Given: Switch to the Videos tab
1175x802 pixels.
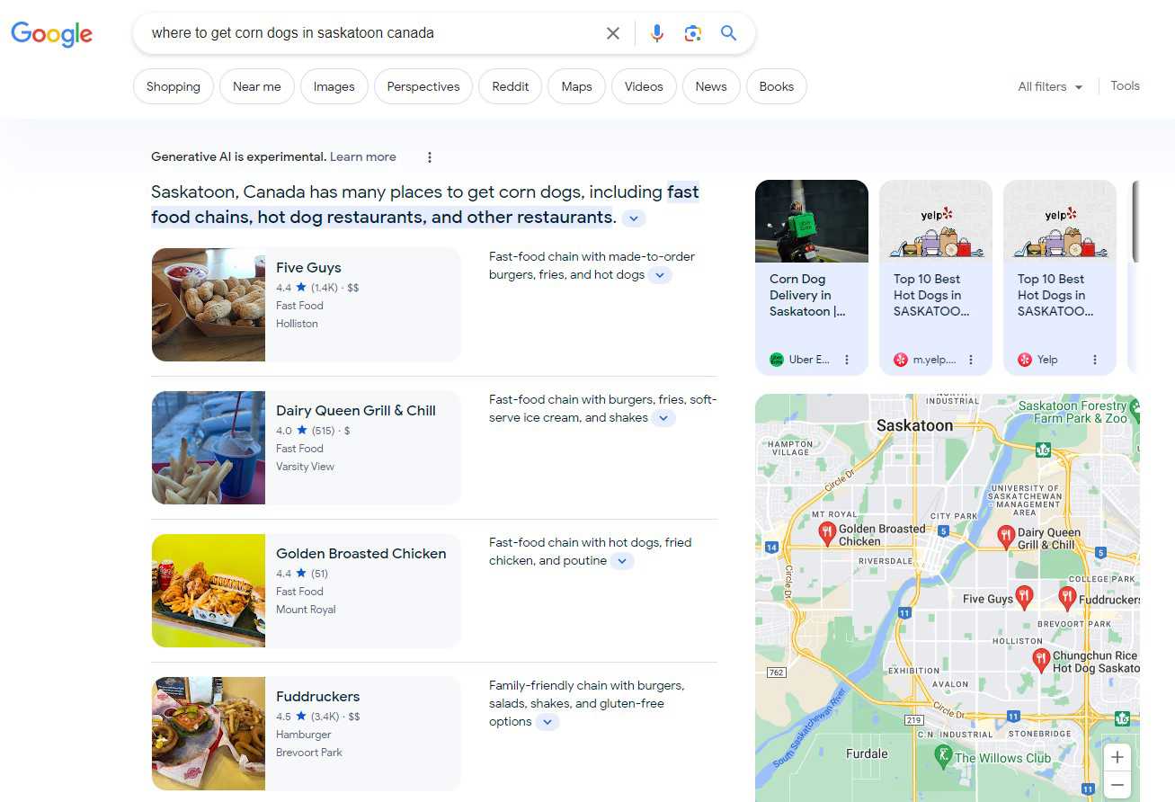Looking at the screenshot, I should (644, 86).
